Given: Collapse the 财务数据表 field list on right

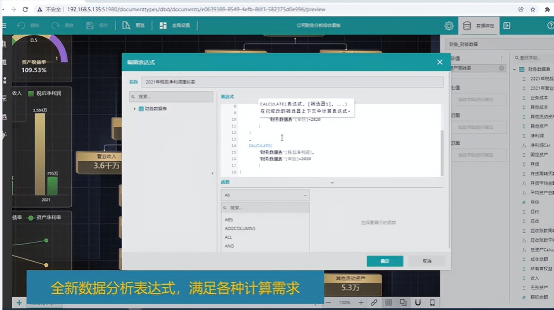Looking at the screenshot, I should [514, 69].
